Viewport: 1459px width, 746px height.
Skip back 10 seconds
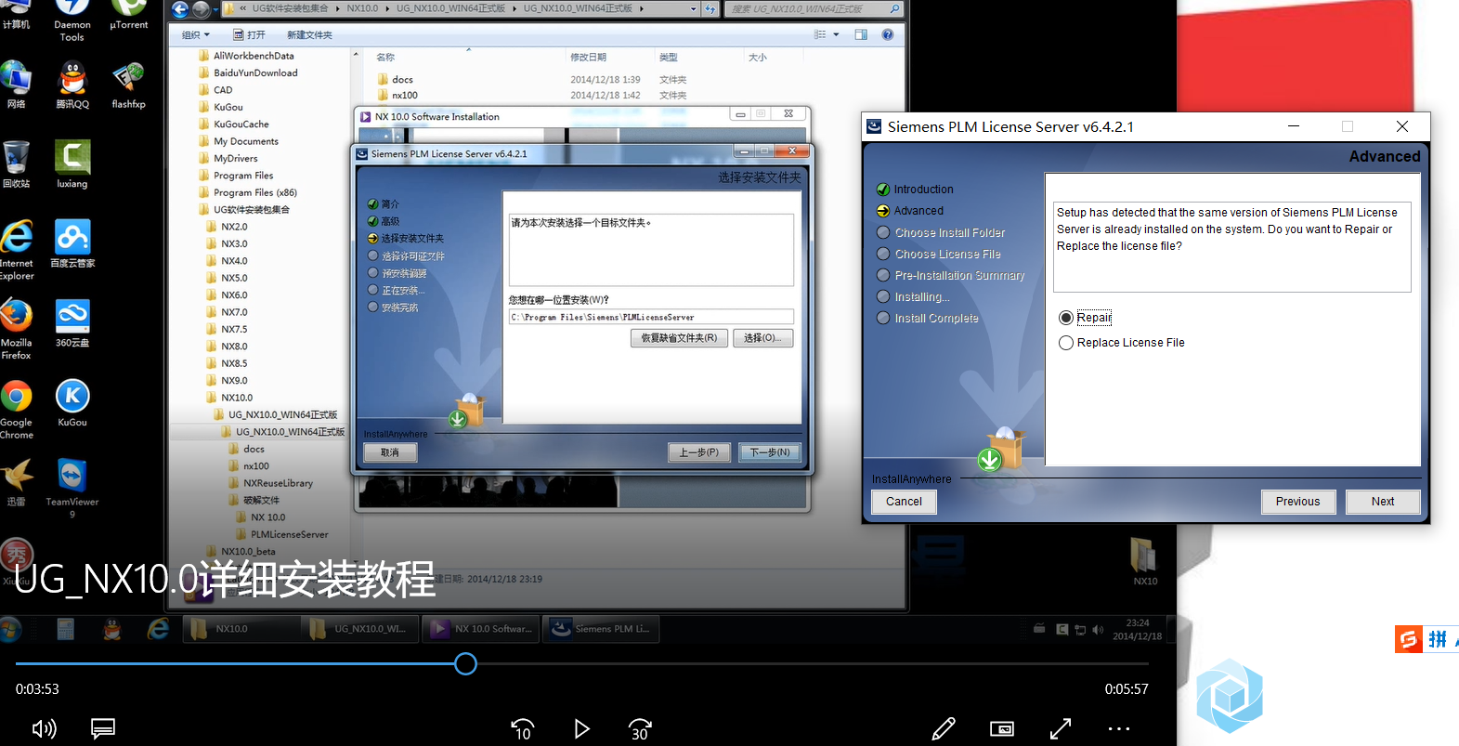[523, 729]
